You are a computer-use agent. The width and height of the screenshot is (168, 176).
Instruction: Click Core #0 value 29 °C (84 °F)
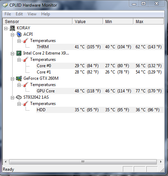(x=86, y=66)
